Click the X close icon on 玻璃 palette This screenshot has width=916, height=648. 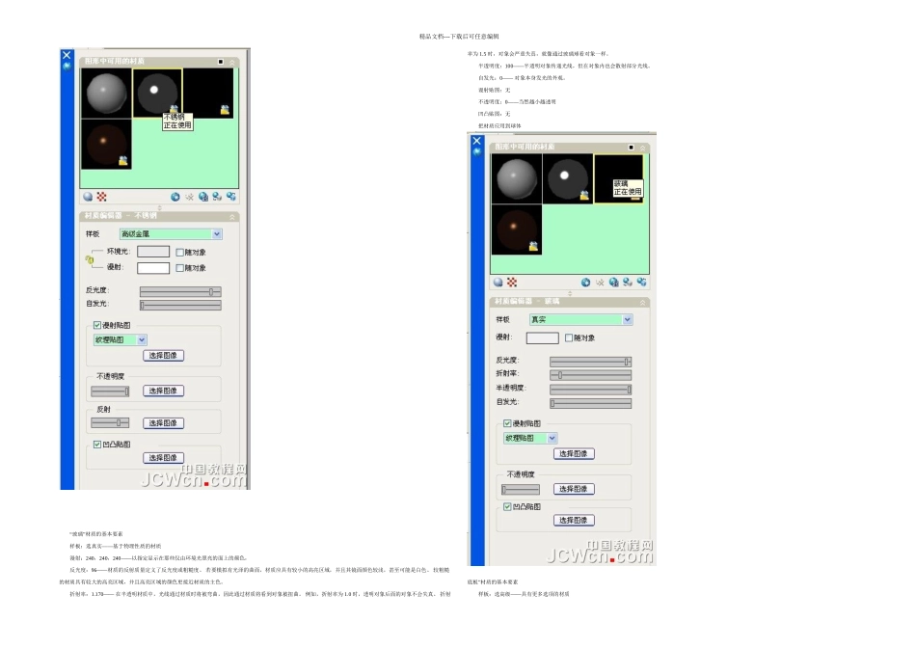click(x=476, y=141)
